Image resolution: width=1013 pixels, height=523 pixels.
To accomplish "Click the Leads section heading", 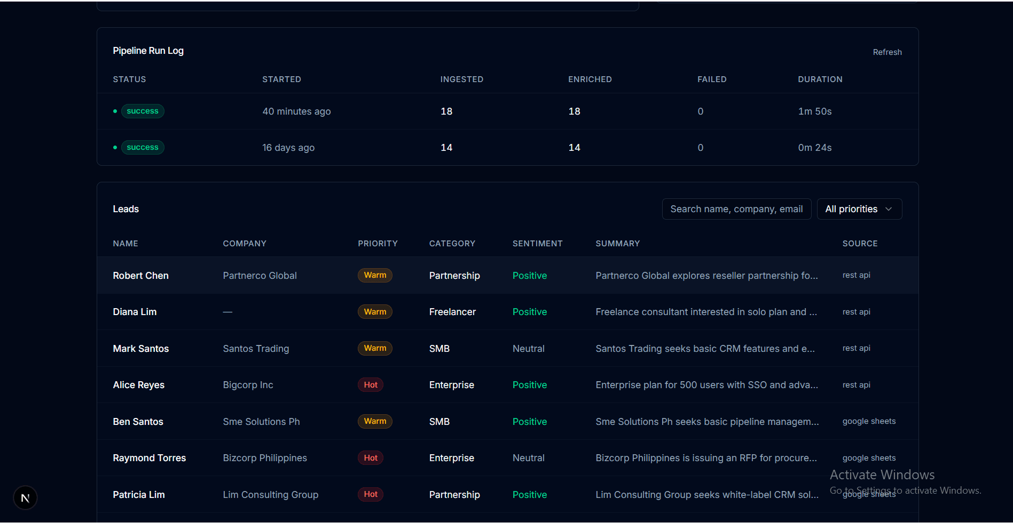I will coord(125,209).
